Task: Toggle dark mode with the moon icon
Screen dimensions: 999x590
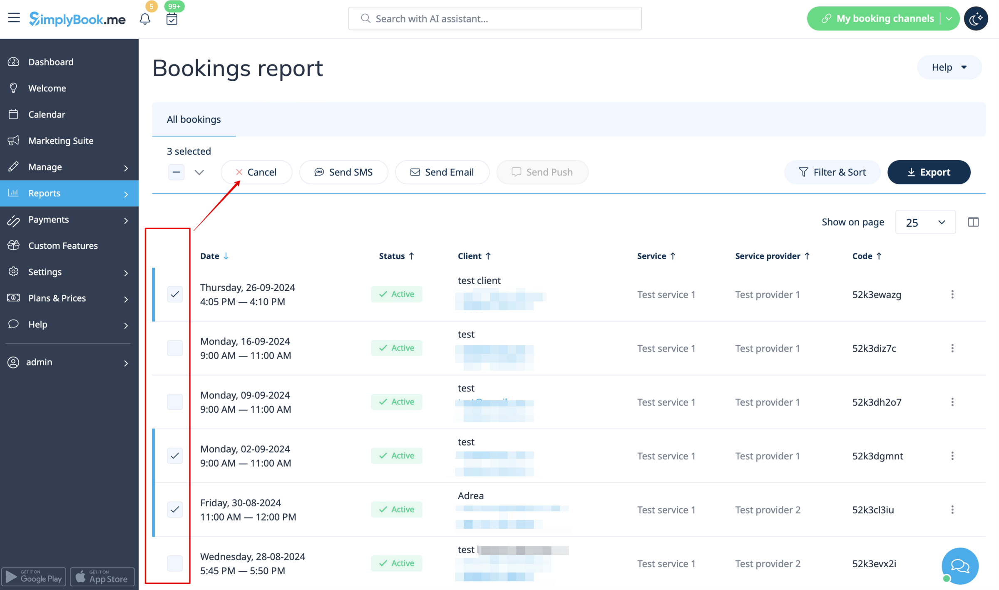Action: point(976,18)
